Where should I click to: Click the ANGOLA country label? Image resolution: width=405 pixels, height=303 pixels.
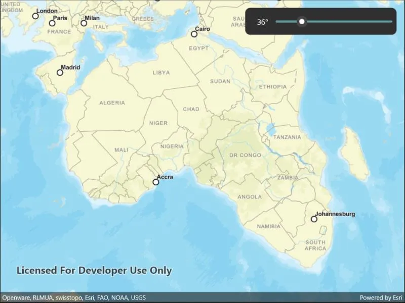250,197
